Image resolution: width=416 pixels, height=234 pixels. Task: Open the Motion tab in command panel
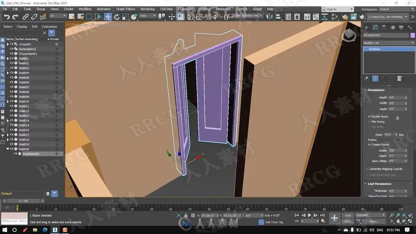click(x=393, y=28)
